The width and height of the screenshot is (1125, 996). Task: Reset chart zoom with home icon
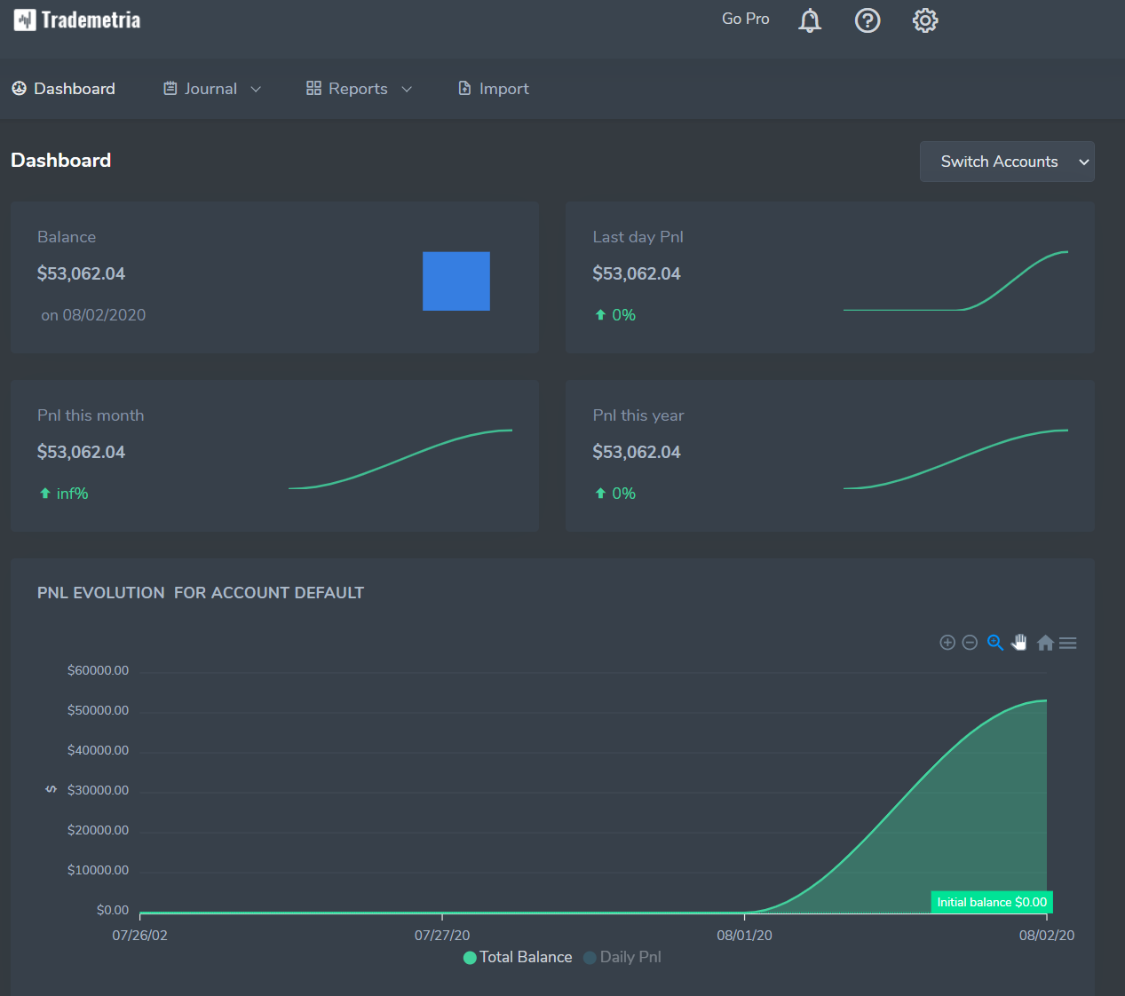[x=1045, y=643]
